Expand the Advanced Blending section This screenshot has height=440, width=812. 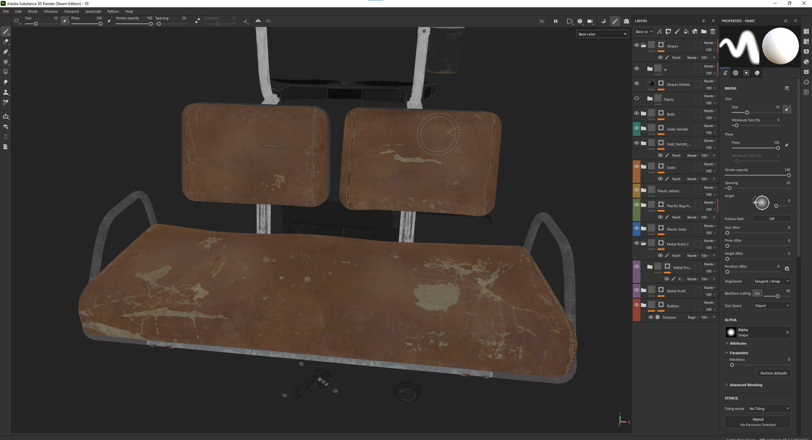pyautogui.click(x=745, y=385)
